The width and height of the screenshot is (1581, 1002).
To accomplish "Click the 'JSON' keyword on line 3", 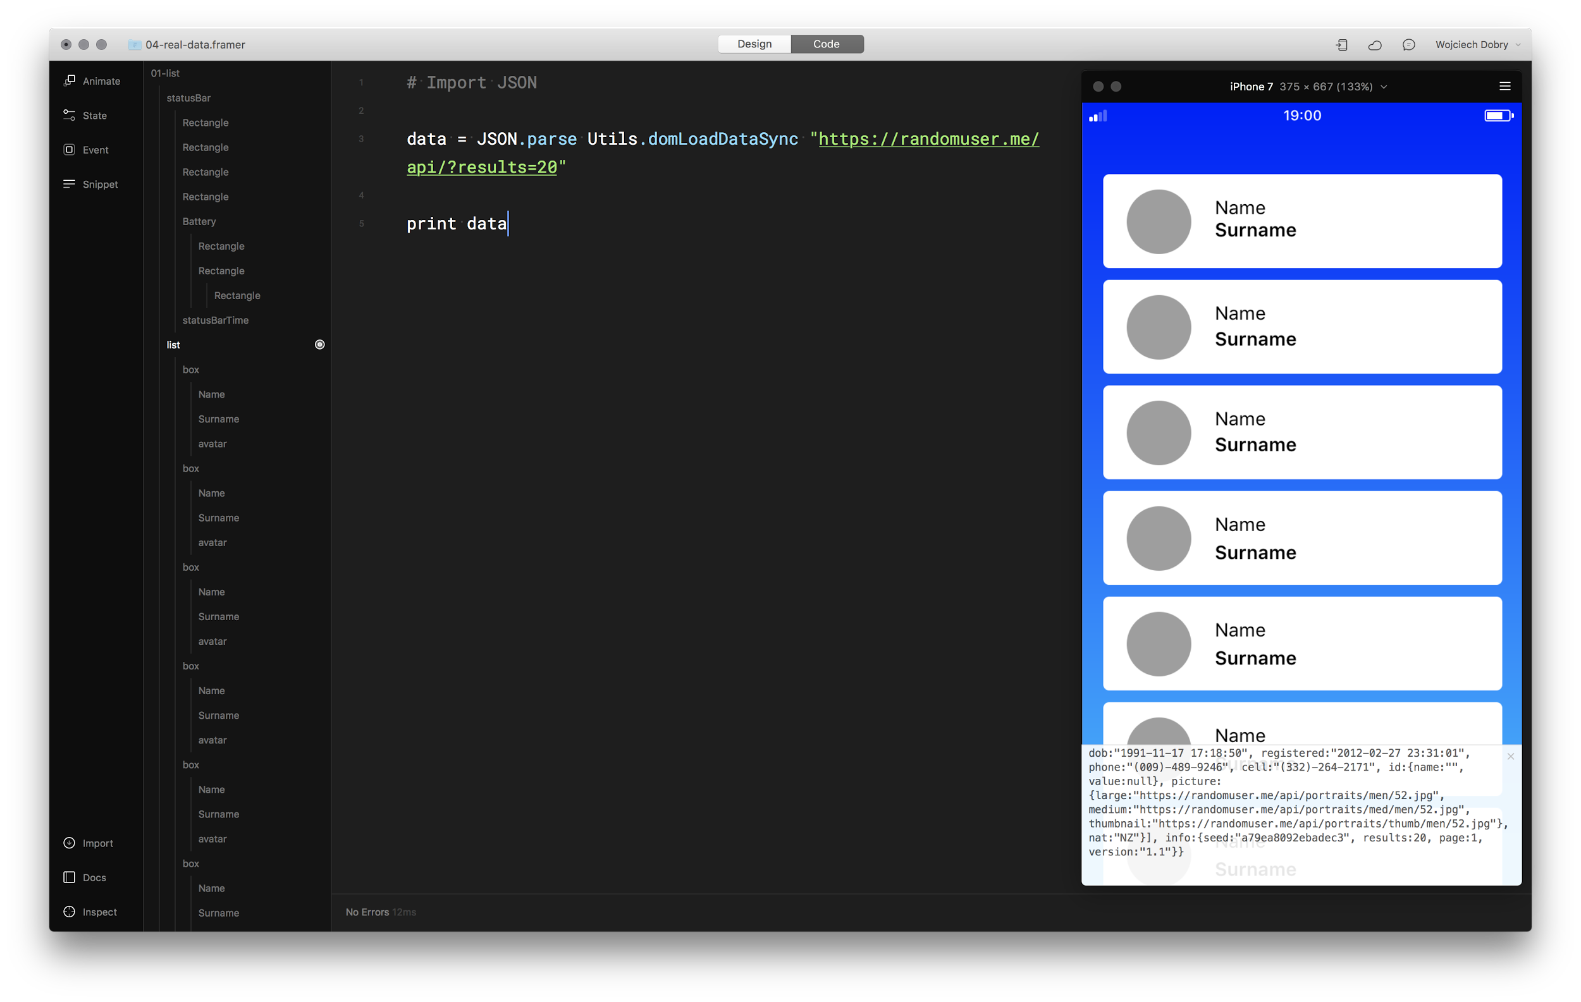I will (x=497, y=139).
